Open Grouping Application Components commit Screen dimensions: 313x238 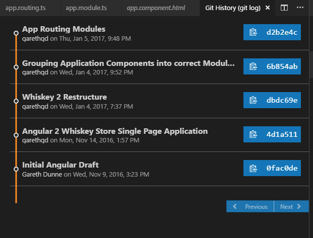[128, 63]
